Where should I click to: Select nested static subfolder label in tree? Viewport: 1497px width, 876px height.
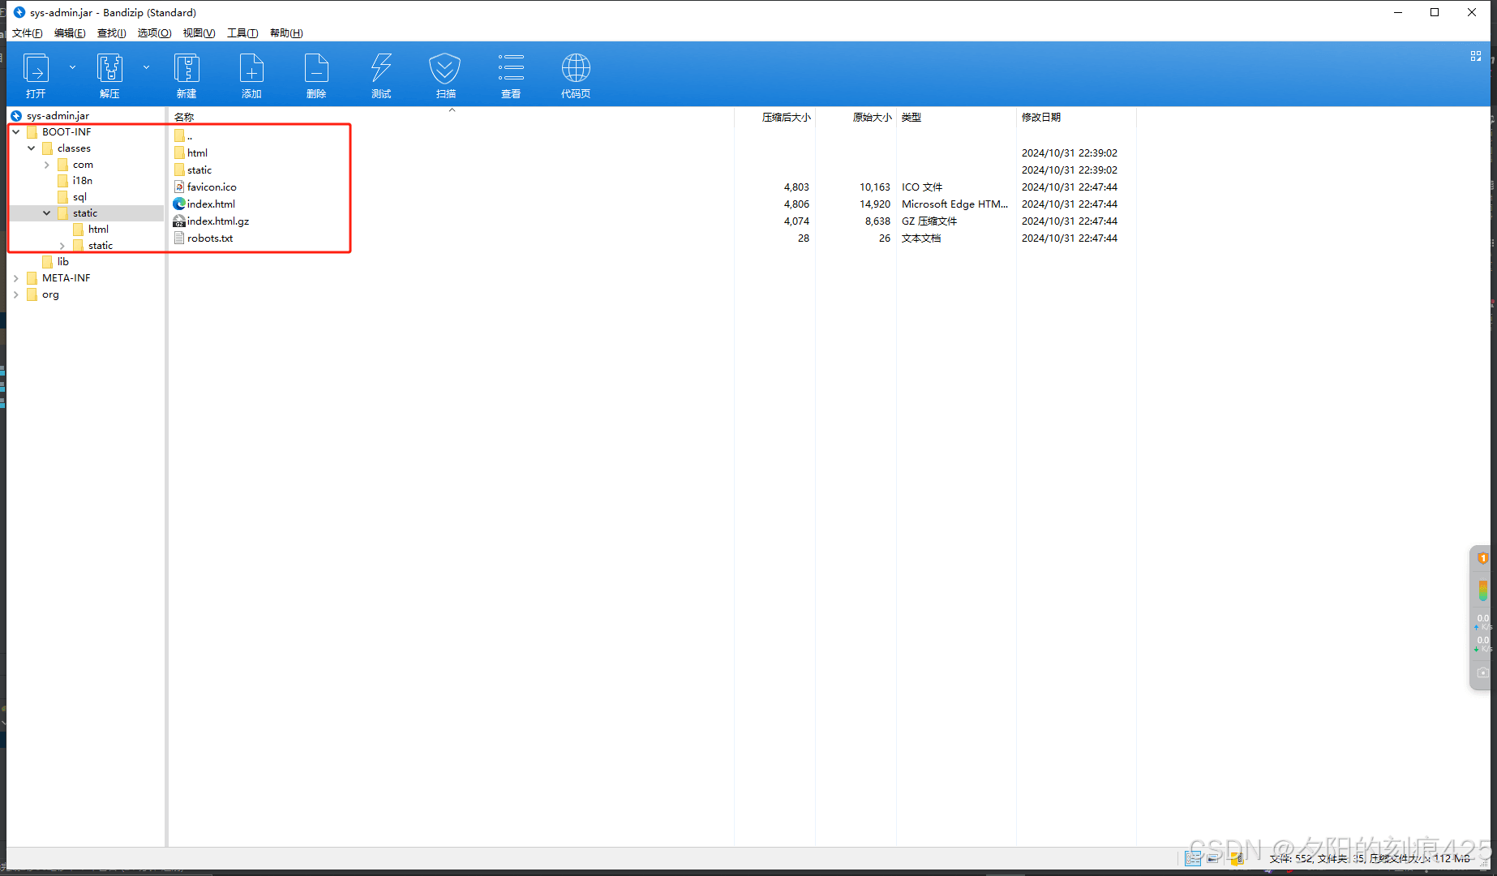click(x=101, y=245)
